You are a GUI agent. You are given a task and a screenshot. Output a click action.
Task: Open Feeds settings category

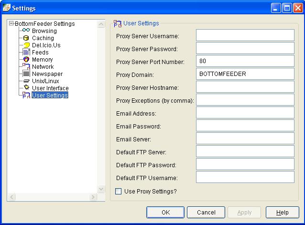40,53
